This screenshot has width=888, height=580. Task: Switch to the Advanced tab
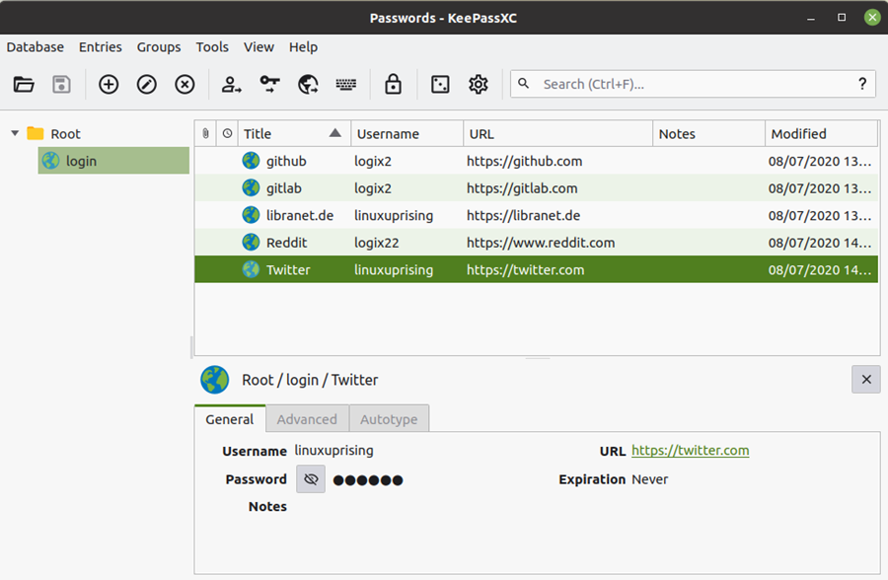[307, 419]
